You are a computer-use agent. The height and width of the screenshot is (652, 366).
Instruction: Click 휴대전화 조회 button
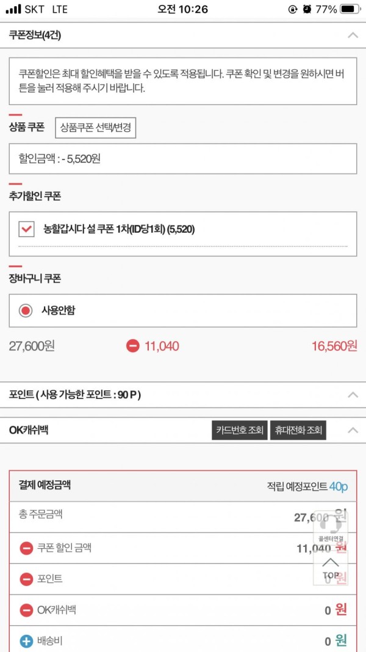click(x=298, y=430)
